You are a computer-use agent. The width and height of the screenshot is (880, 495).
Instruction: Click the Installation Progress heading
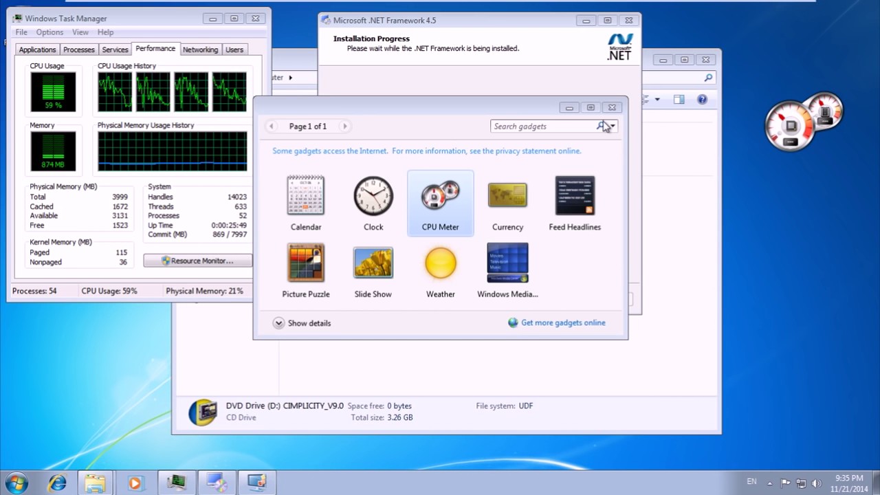coord(371,38)
